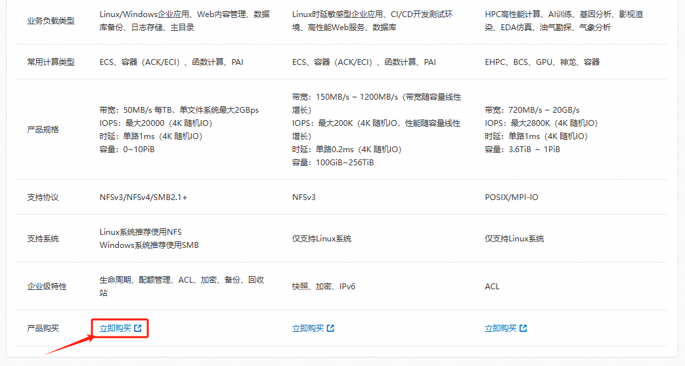685x366 pixels.
Task: Click text IOPS：最大20000
Action: tap(132, 123)
